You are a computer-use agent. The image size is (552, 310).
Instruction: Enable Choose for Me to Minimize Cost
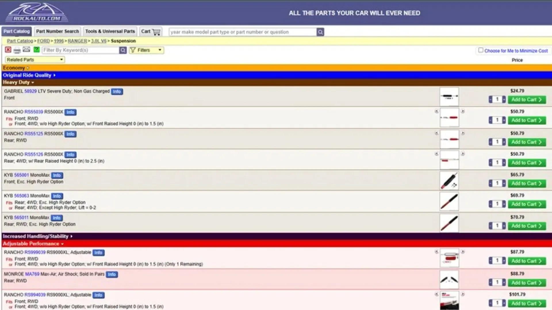tap(481, 50)
